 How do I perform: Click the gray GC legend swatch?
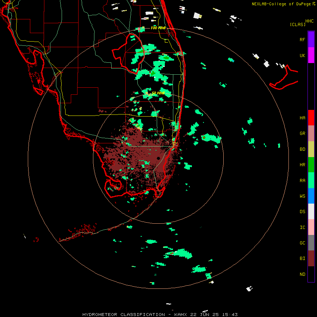(x=311, y=243)
